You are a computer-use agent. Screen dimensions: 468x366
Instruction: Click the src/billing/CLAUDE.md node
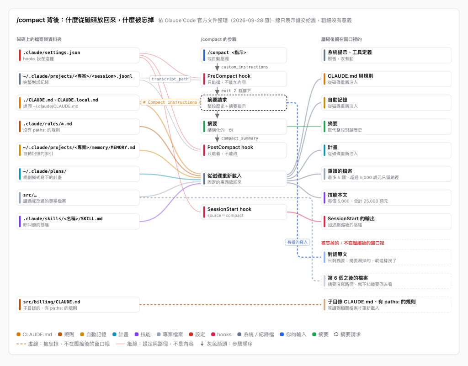78,305
